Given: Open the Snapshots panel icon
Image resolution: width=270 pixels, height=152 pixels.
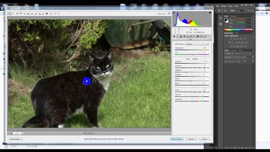Looking at the screenshot, I should point(205,36).
